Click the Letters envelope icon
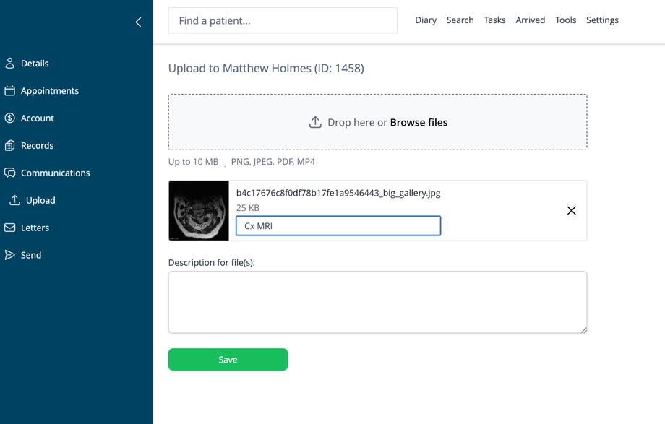 [x=10, y=228]
